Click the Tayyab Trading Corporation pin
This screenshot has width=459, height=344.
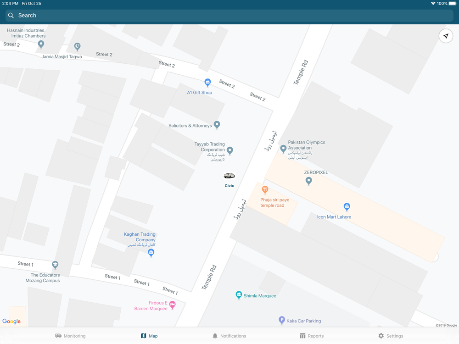tap(230, 150)
